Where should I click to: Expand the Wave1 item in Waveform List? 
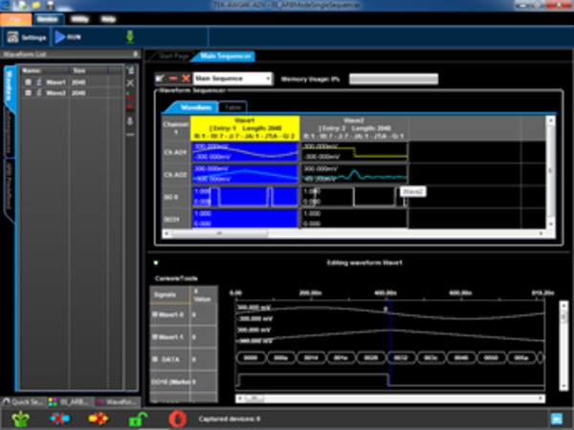29,81
